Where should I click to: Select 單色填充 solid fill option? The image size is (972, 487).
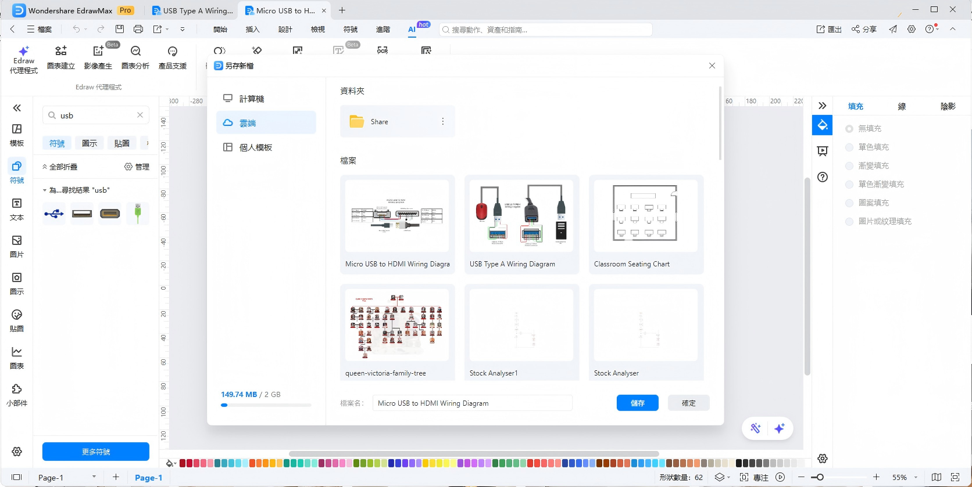pyautogui.click(x=867, y=147)
